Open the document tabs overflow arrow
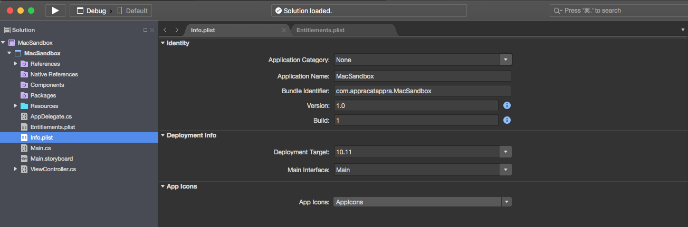Screen dimensions: 688x227 click(683, 30)
